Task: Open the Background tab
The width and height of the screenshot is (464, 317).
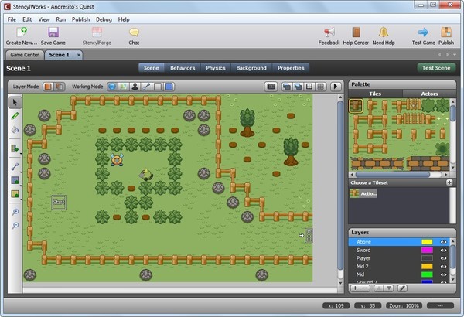Action: [251, 68]
